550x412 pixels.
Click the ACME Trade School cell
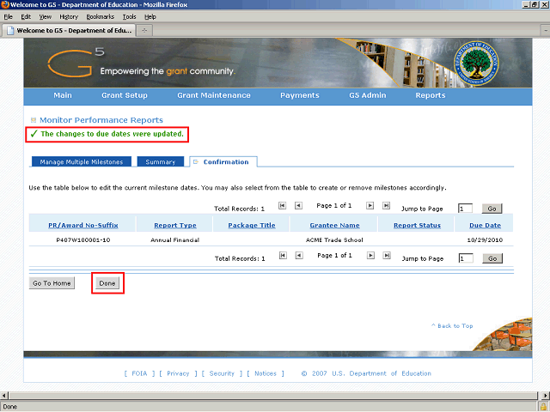[334, 240]
